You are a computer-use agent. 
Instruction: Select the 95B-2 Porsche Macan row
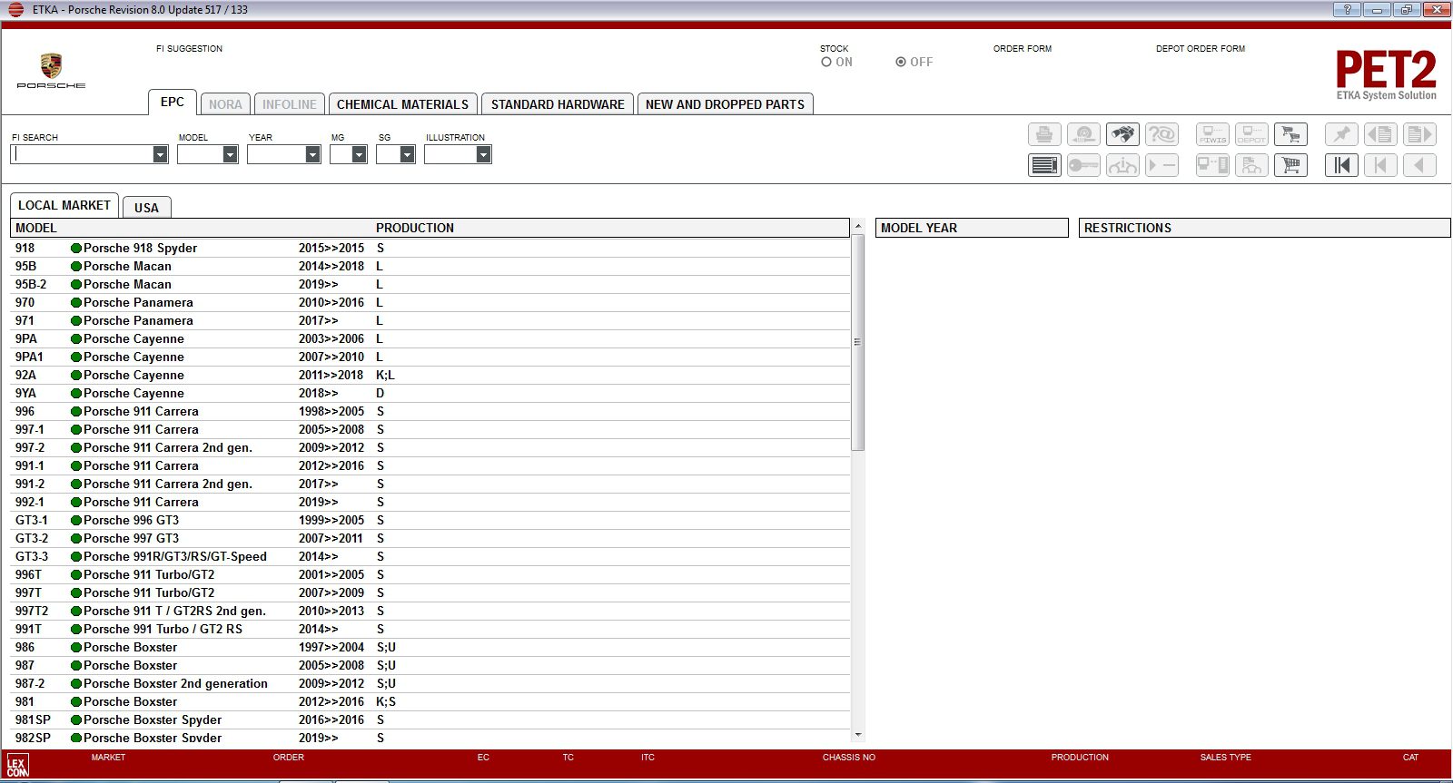[430, 284]
